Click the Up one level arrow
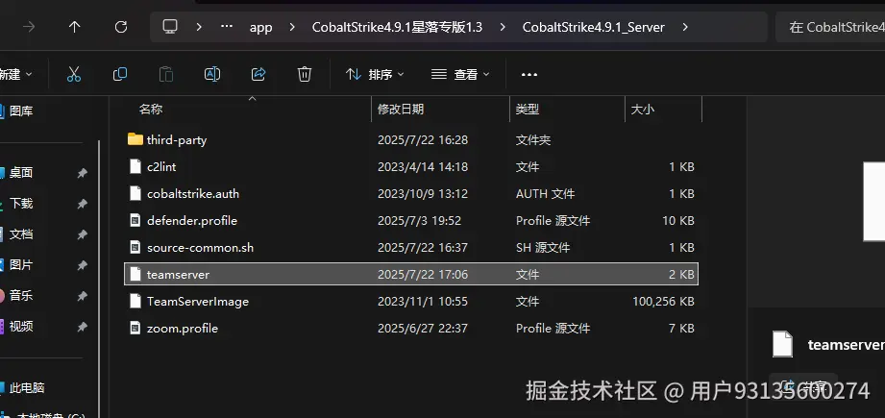 (x=75, y=27)
